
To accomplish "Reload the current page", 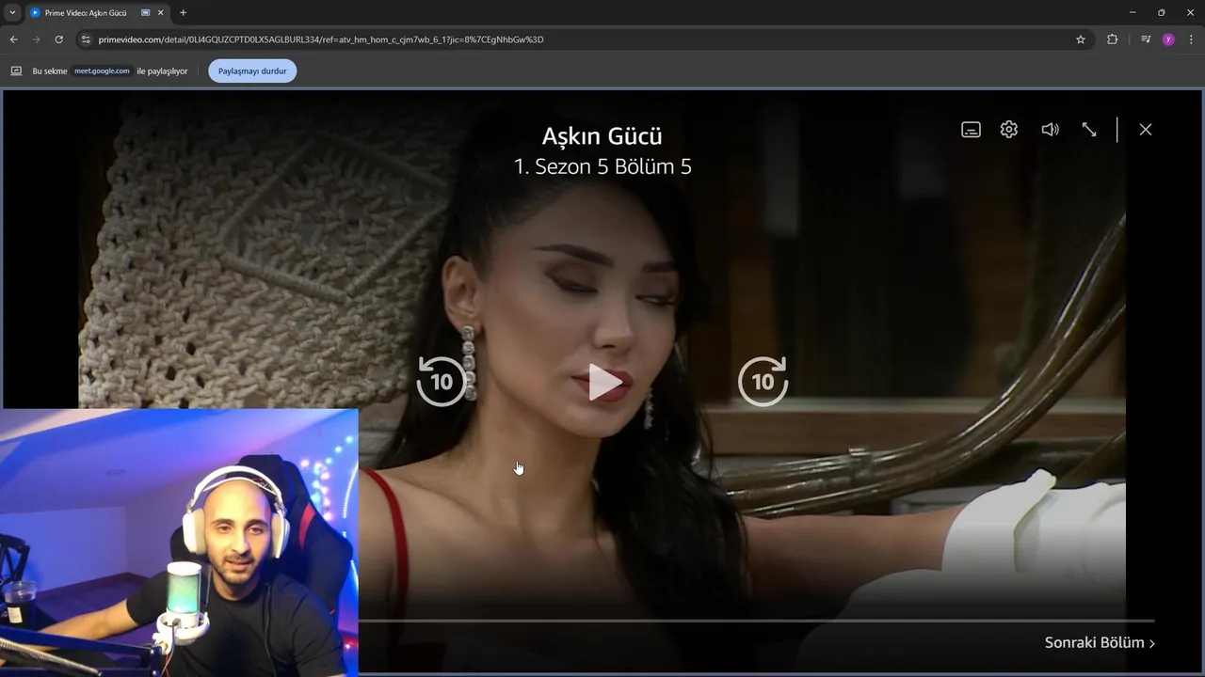I will tap(58, 39).
